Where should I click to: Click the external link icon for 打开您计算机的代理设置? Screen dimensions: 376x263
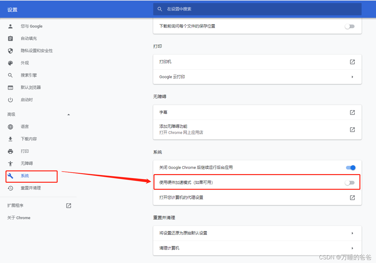[352, 198]
